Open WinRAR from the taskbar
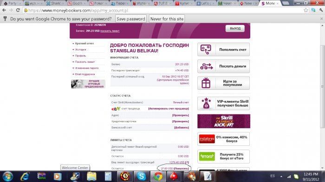The height and width of the screenshot is (182, 325). [41, 176]
